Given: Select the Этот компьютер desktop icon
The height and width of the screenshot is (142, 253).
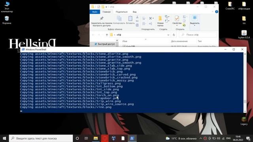Looking at the screenshot, I should pos(7,7).
